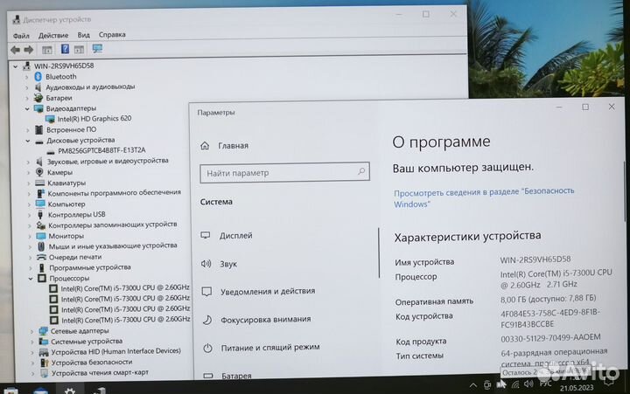630x394 pixels.
Task: Open the Главная home icon in Settings
Action: 206,146
